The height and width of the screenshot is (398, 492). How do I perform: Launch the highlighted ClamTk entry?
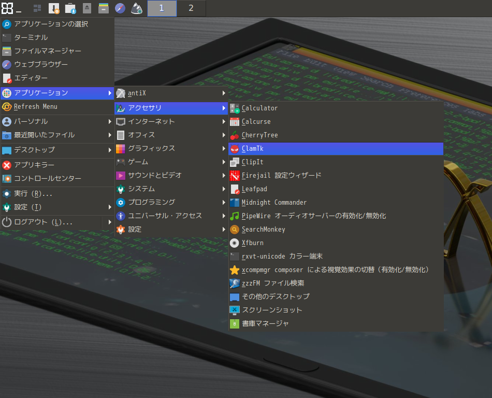(336, 149)
